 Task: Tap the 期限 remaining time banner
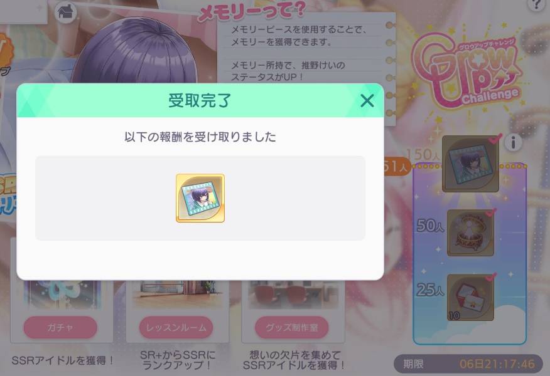[468, 363]
